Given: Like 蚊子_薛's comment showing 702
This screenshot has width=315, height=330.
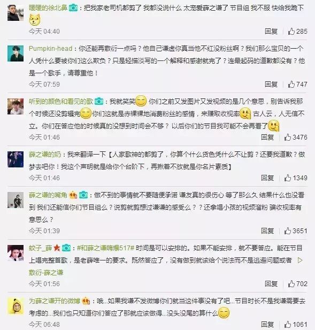Looking at the screenshot, I should 291,284.
